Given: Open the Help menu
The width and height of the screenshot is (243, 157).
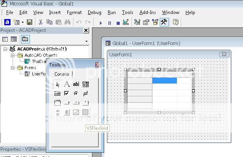Looking at the screenshot, I should point(190,12).
